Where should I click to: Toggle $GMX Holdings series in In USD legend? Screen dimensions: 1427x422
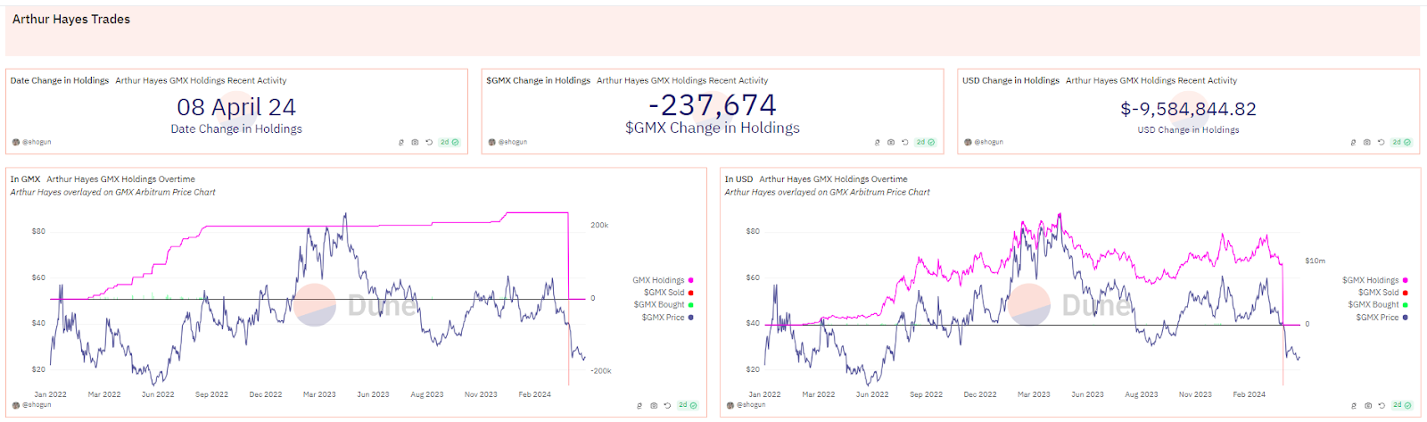1374,280
